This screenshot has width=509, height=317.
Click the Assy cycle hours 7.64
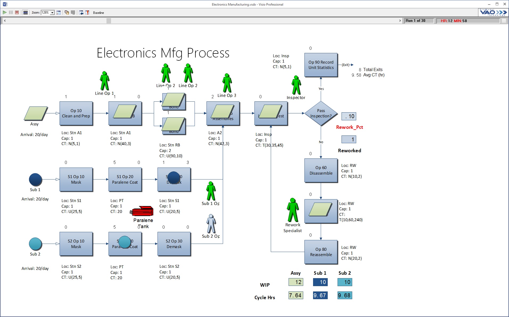click(x=296, y=295)
